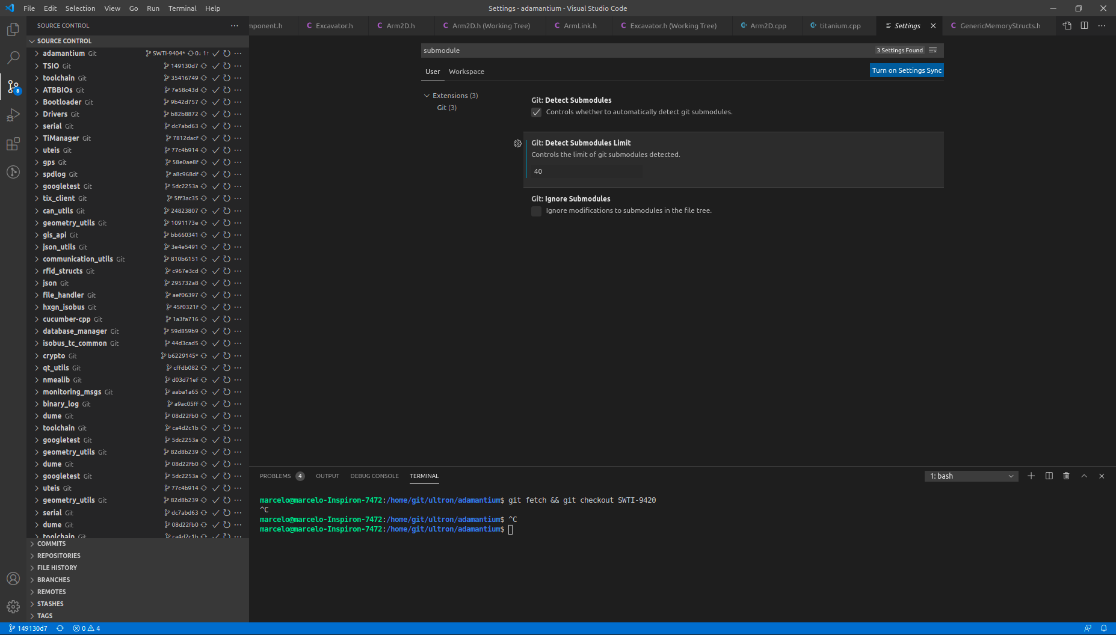The height and width of the screenshot is (635, 1116).
Task: Collapse the Extensions (3) group in settings
Action: click(427, 95)
